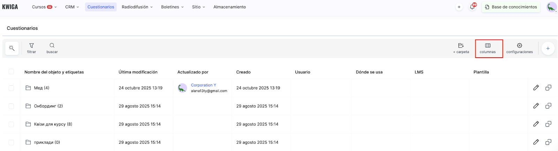This screenshot has width=558, height=151.
Task: Click the magic wand icon in toolbar
Action: (12, 48)
